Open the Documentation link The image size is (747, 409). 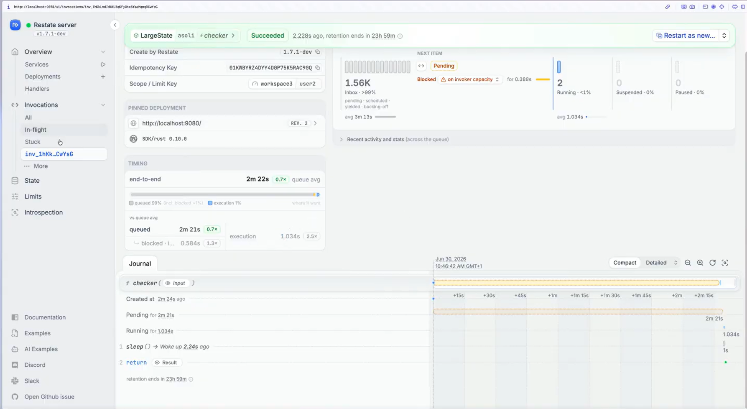point(45,317)
